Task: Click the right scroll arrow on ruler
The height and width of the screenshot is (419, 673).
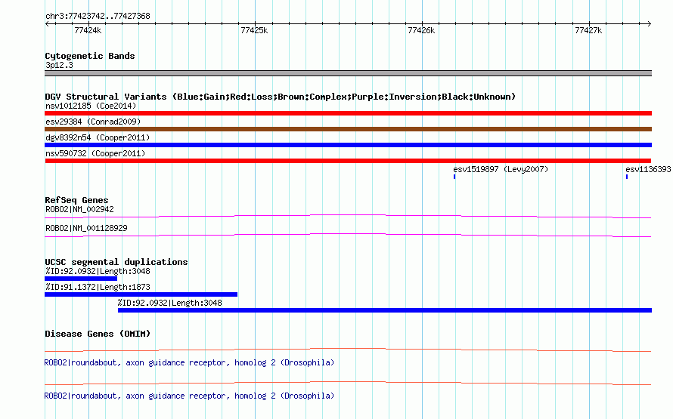Action: pyautogui.click(x=650, y=23)
